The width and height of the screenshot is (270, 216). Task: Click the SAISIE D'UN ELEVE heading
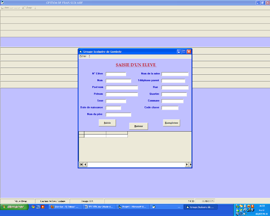(136, 65)
